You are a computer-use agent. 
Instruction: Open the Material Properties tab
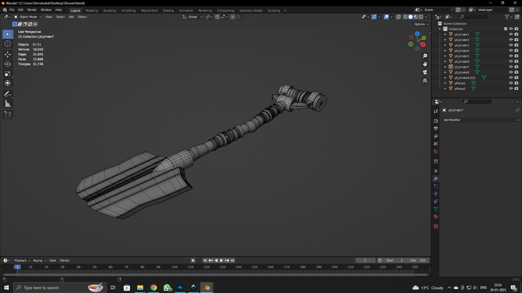pyautogui.click(x=436, y=216)
